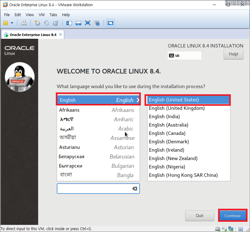Choose English (Nigeria) locale
Viewport: 250px width, 232px height.
click(189, 167)
